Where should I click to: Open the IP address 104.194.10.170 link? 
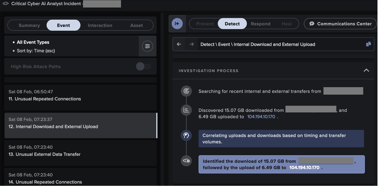pyautogui.click(x=261, y=117)
